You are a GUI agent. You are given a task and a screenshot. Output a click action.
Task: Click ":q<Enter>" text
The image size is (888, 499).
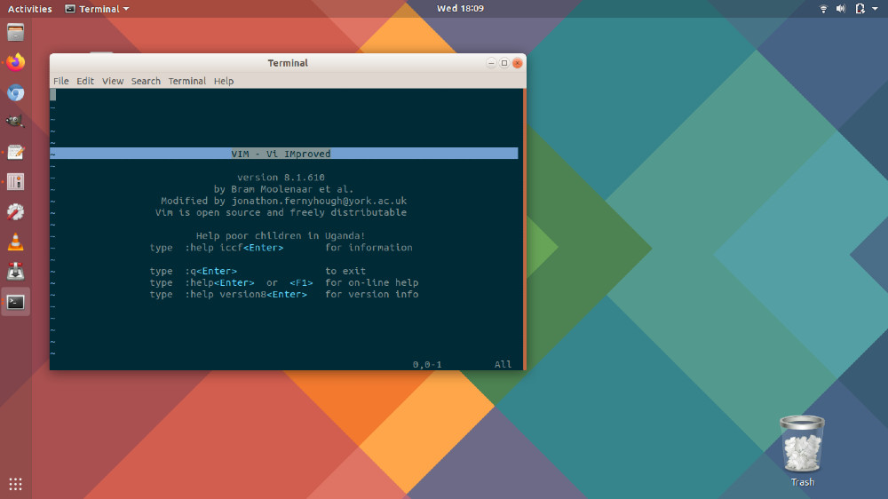pyautogui.click(x=210, y=271)
